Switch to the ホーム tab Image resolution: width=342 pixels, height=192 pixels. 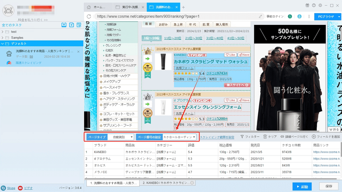click(x=98, y=7)
